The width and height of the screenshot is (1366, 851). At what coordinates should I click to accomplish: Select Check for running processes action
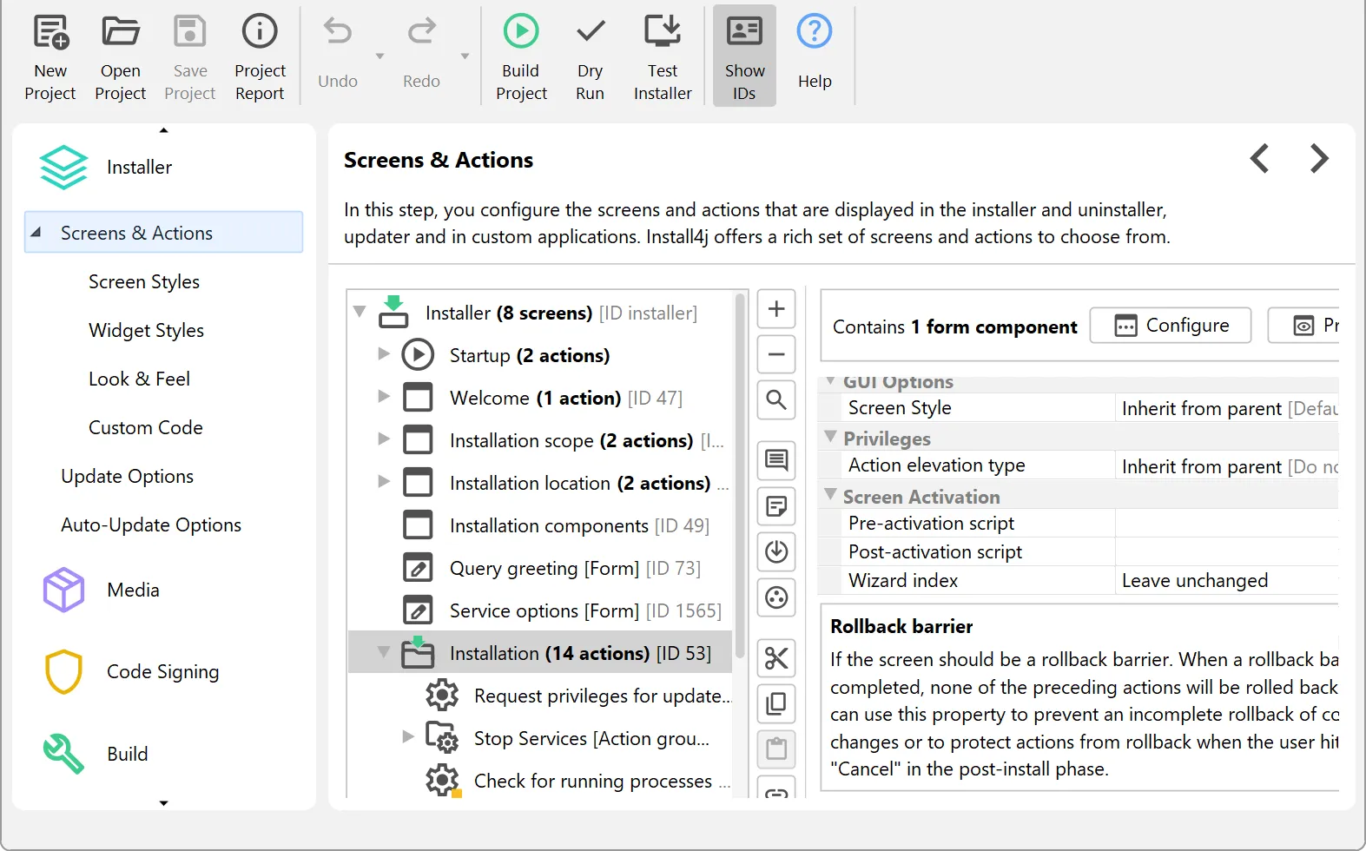540,781
